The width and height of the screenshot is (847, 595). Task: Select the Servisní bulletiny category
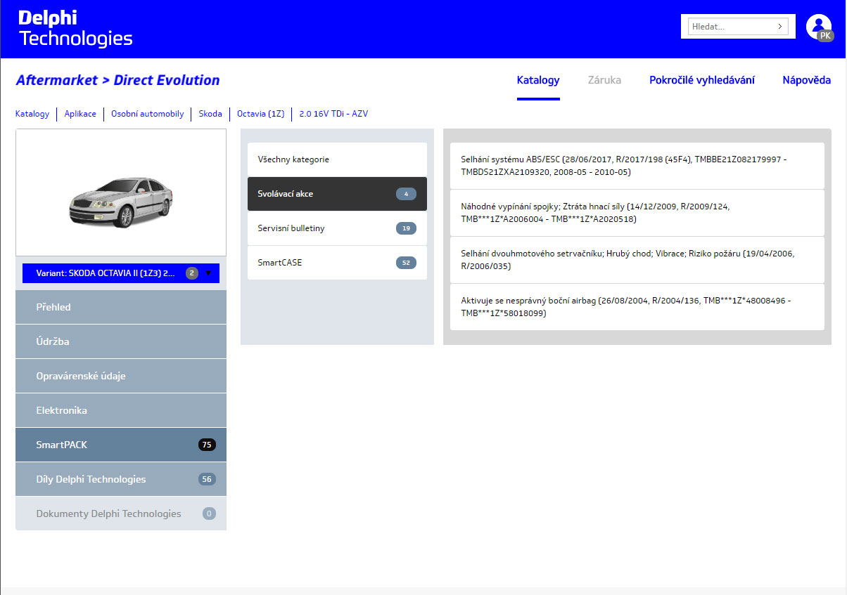pos(337,228)
